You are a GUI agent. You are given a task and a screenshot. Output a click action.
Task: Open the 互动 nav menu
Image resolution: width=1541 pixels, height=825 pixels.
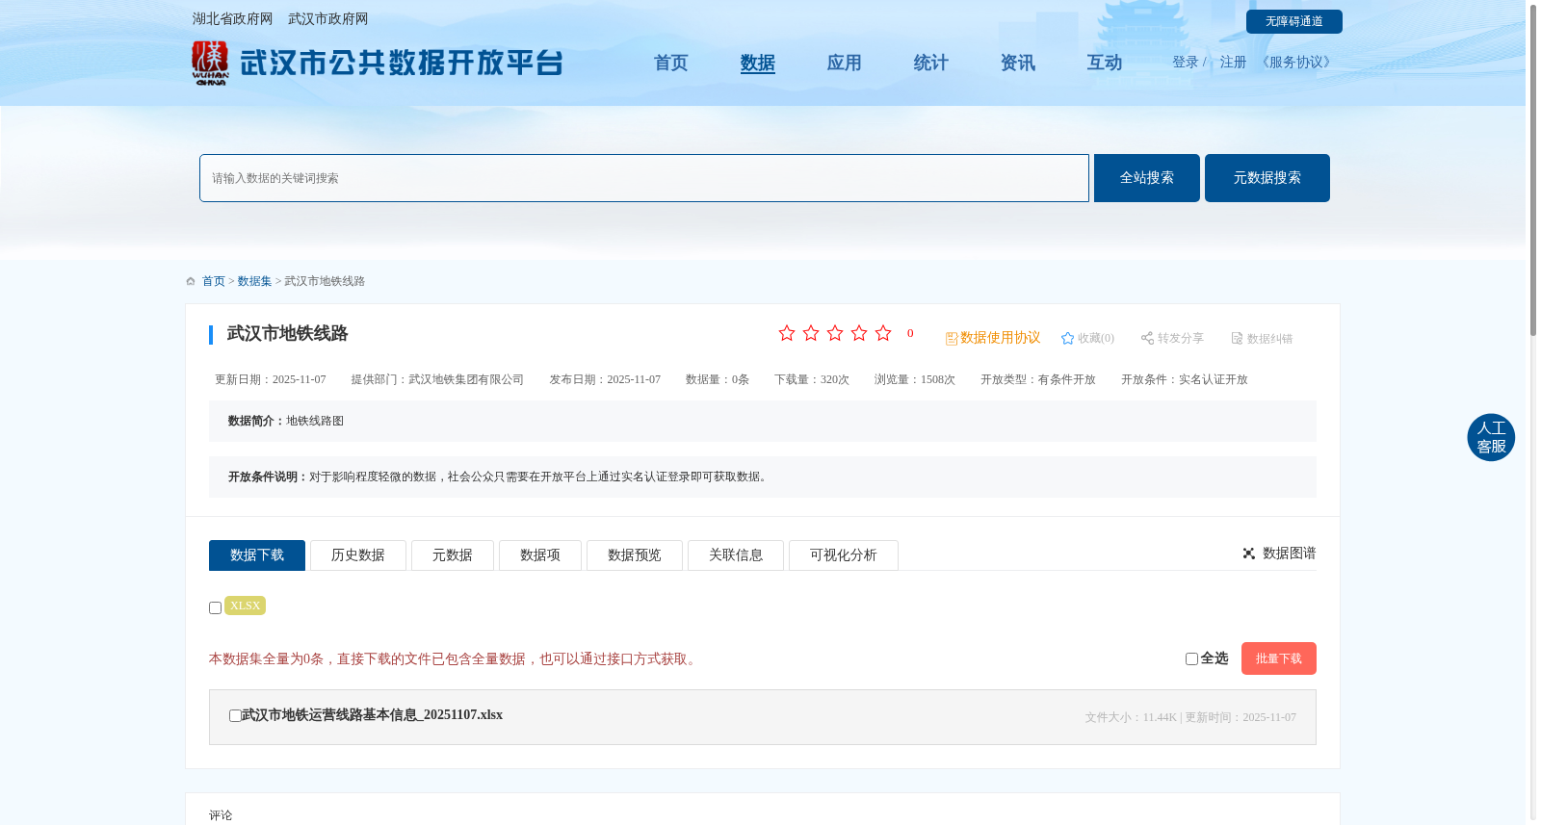tap(1105, 63)
